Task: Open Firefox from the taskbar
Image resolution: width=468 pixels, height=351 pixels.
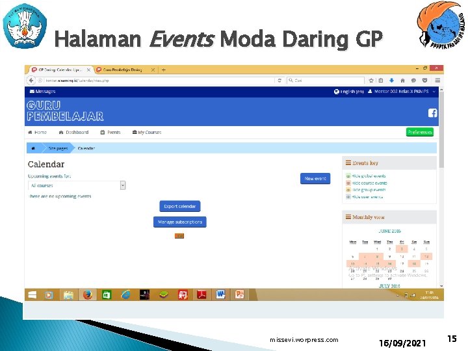Action: point(88,295)
